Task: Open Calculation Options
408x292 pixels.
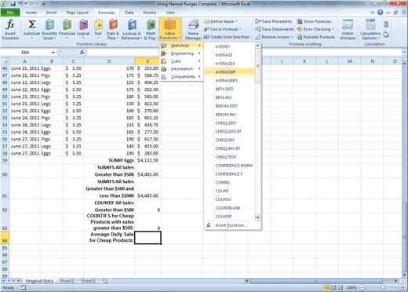Action: 370,30
